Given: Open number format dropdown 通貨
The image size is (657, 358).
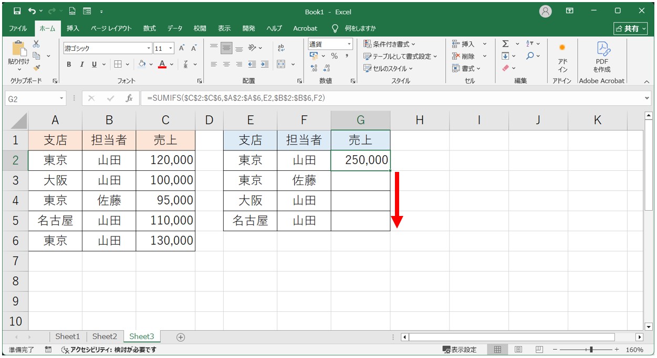Looking at the screenshot, I should [x=349, y=44].
